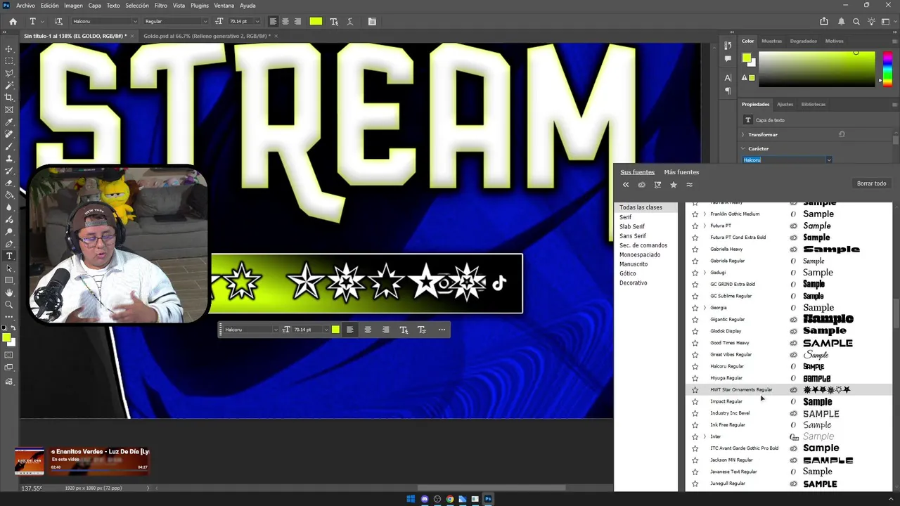Select the Crop tool
The width and height of the screenshot is (900, 506).
[9, 98]
